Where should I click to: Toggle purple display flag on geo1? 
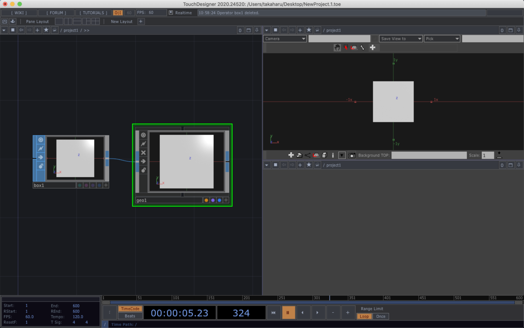(213, 200)
